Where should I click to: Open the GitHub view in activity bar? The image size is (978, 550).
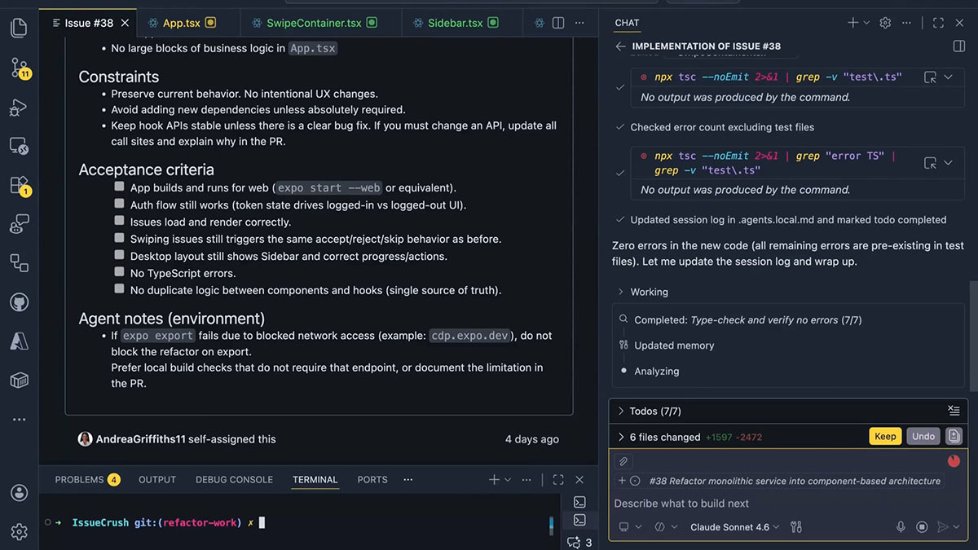click(20, 301)
